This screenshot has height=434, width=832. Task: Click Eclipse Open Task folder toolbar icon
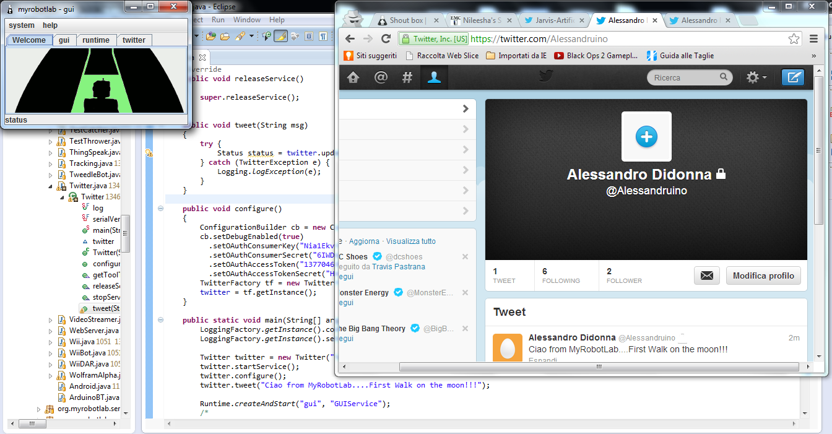tap(225, 36)
